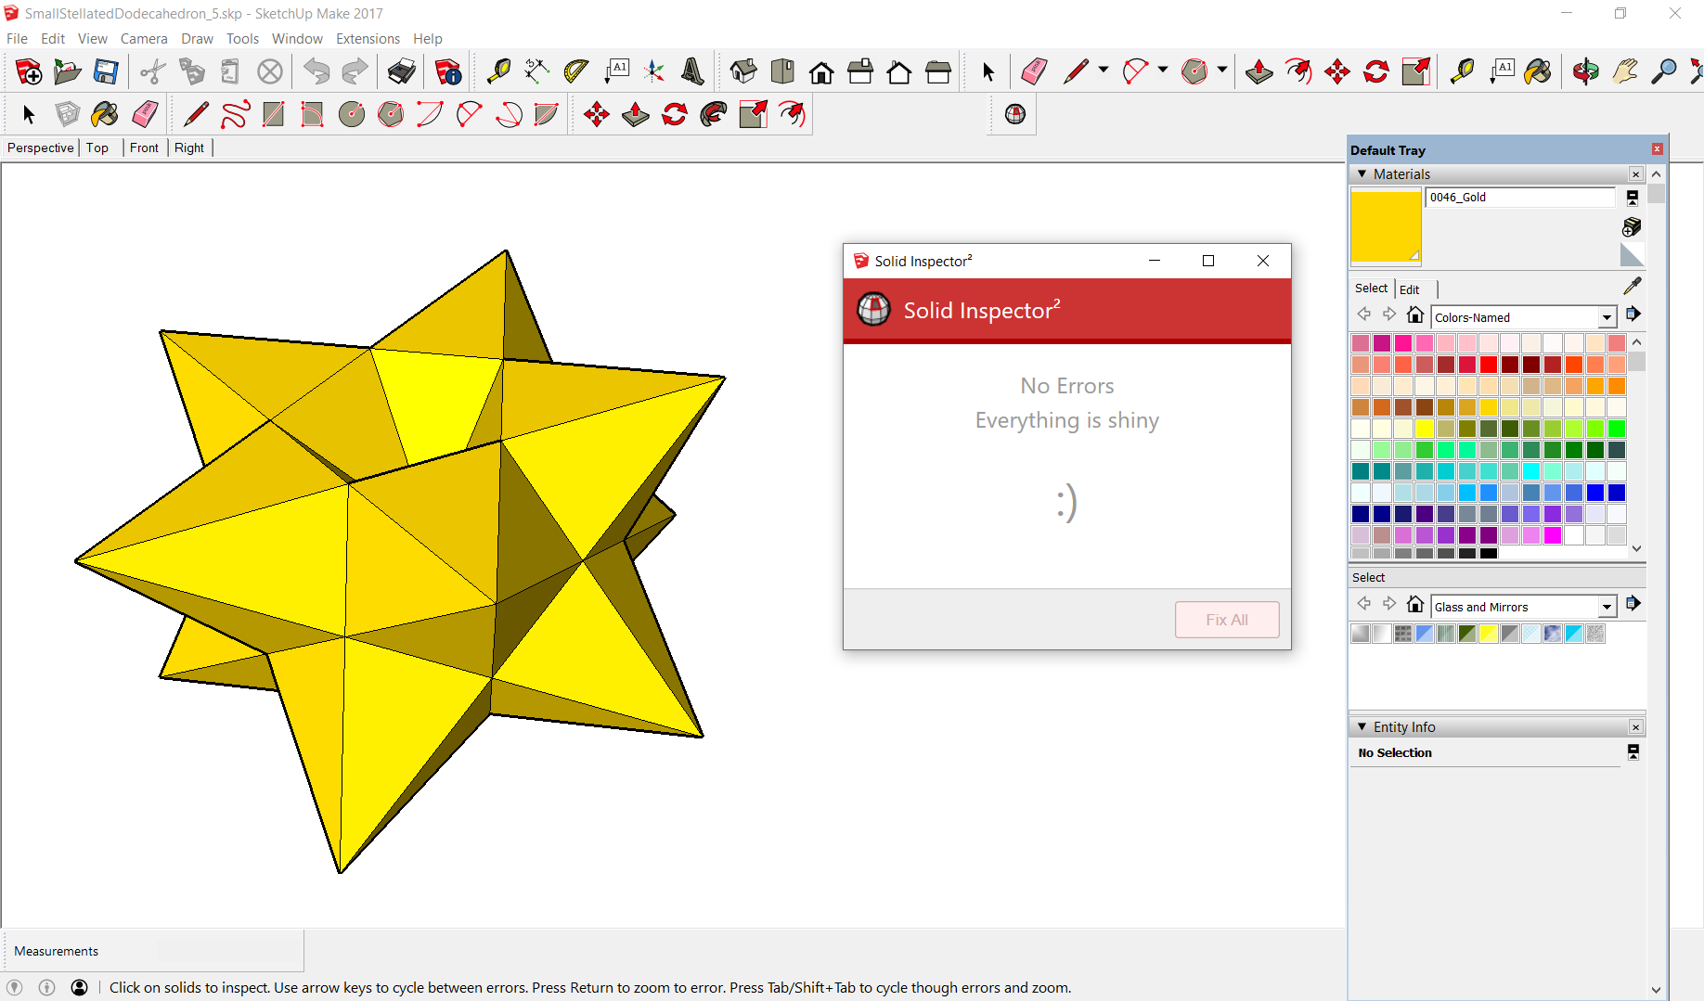Click the sign-in profile status icon
Viewport: 1704px width, 1001px height.
(x=80, y=988)
